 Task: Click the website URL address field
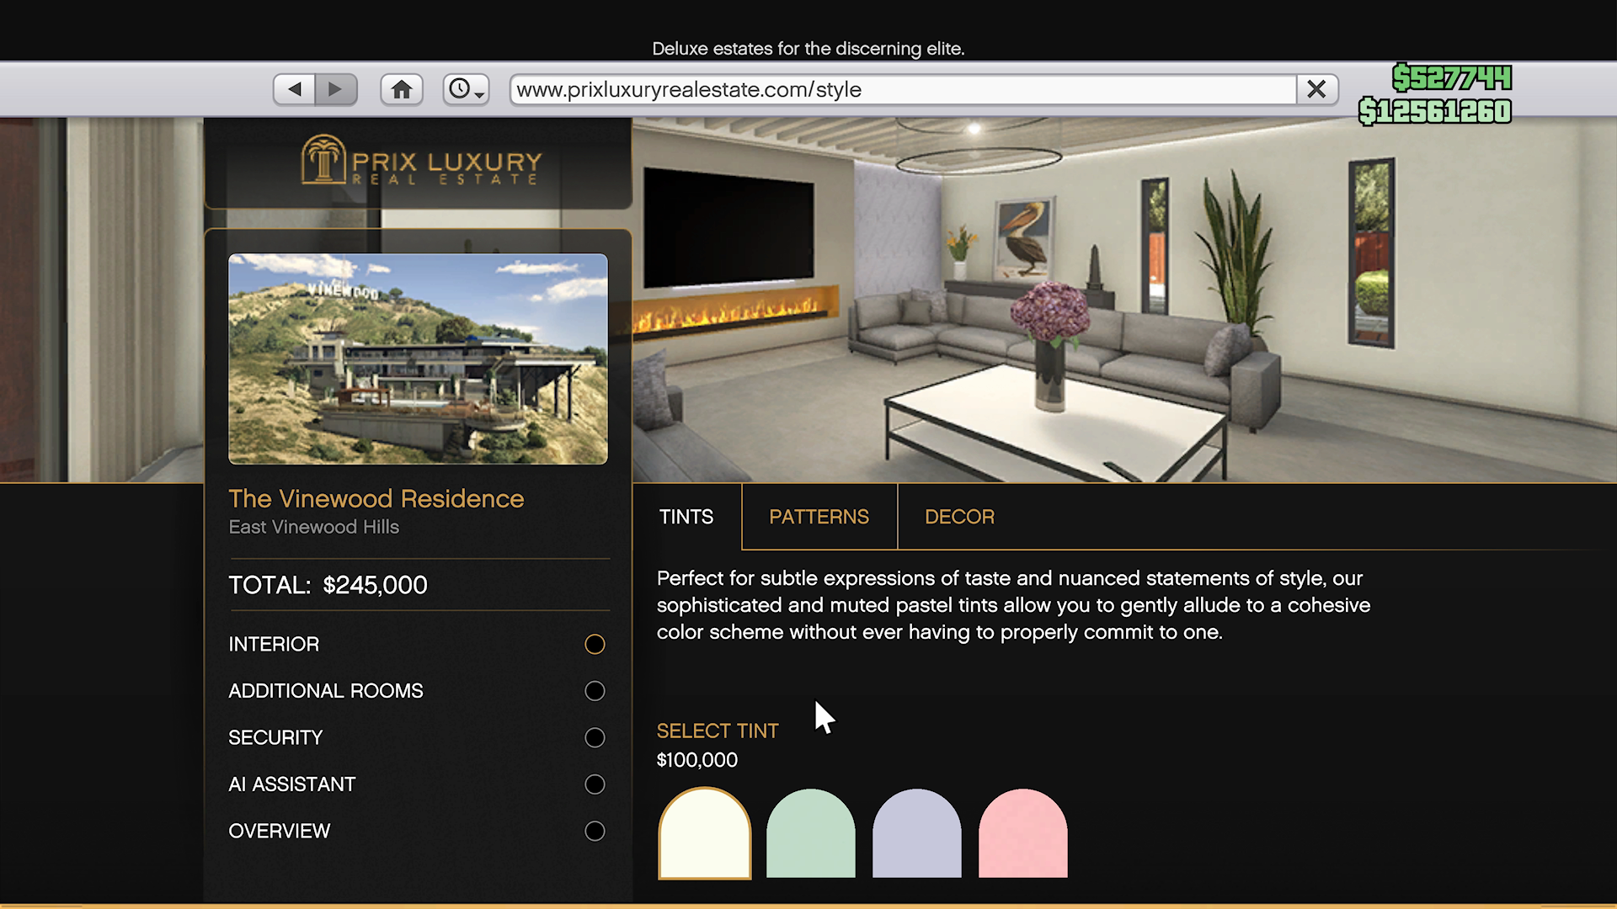(901, 89)
